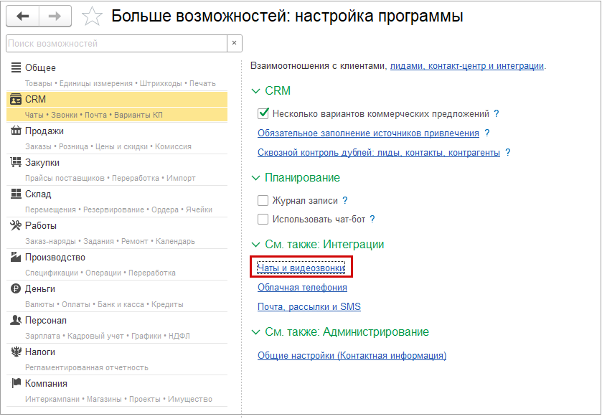Screen dimensions: 602x419
Task: Show help for Несколько вариантов коммерческих предложений
Action: click(x=497, y=113)
